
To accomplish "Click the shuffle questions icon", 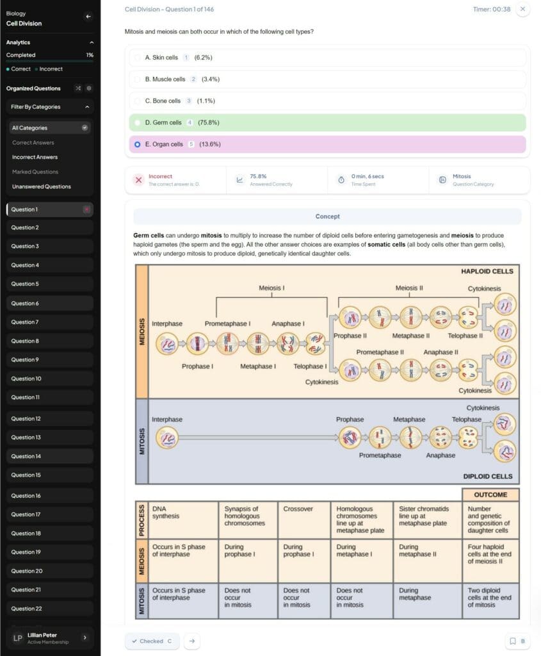I will click(x=77, y=88).
